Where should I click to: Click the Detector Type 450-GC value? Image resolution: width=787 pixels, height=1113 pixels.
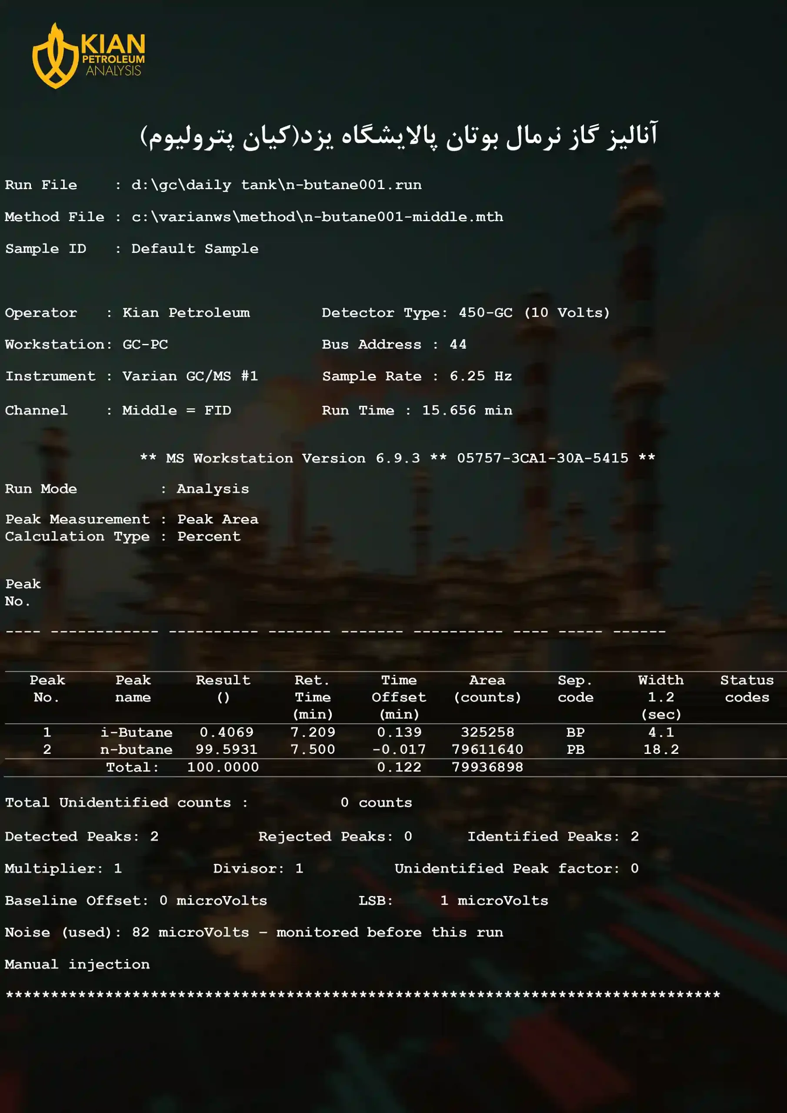tap(534, 313)
